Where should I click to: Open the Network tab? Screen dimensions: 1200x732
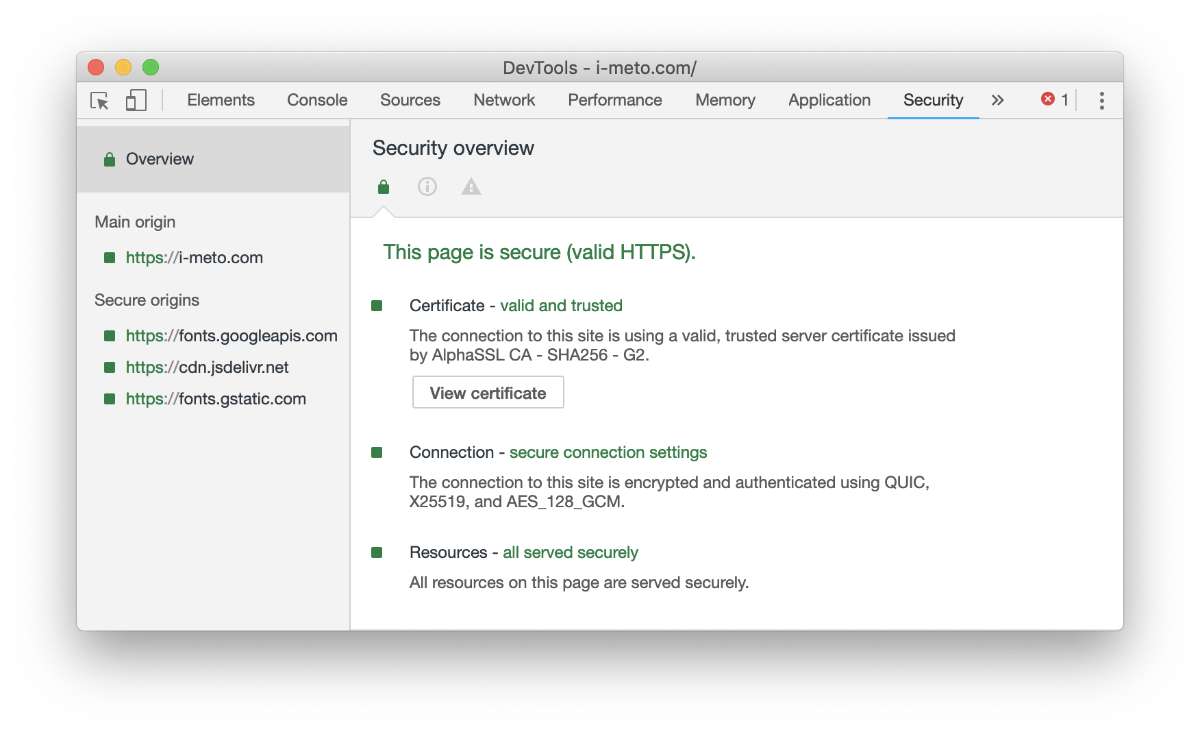pyautogui.click(x=504, y=100)
